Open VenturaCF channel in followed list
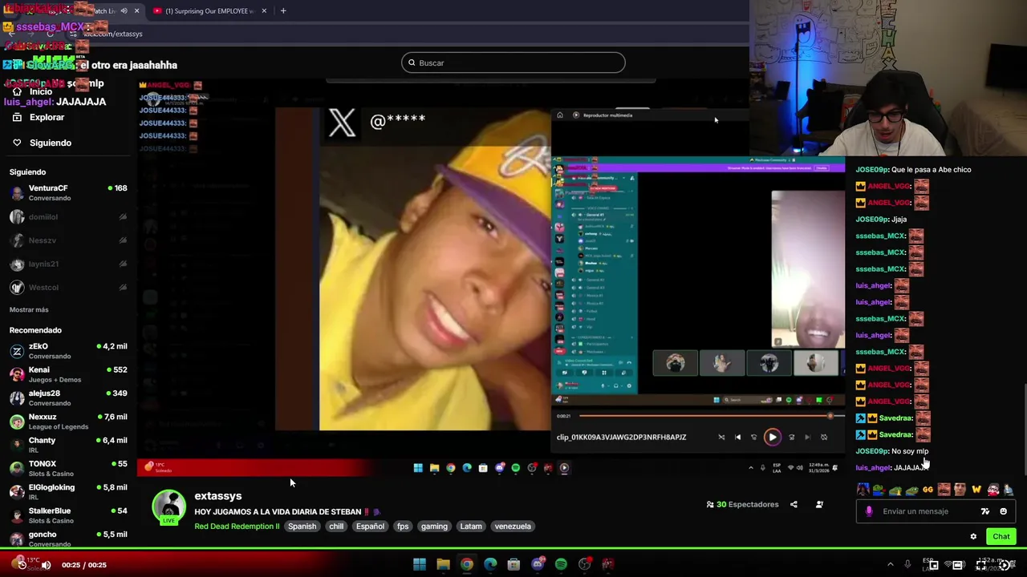 point(68,193)
